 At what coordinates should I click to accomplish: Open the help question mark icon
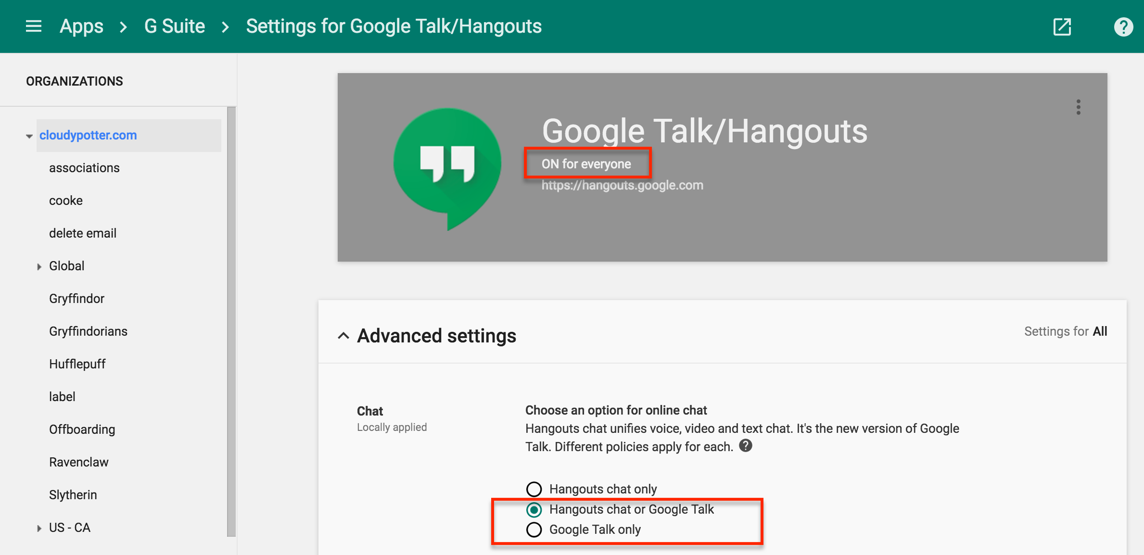pyautogui.click(x=1123, y=26)
